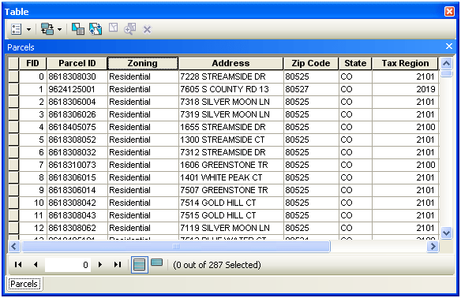The image size is (461, 298).
Task: Click the FID column header
Action: pos(32,63)
